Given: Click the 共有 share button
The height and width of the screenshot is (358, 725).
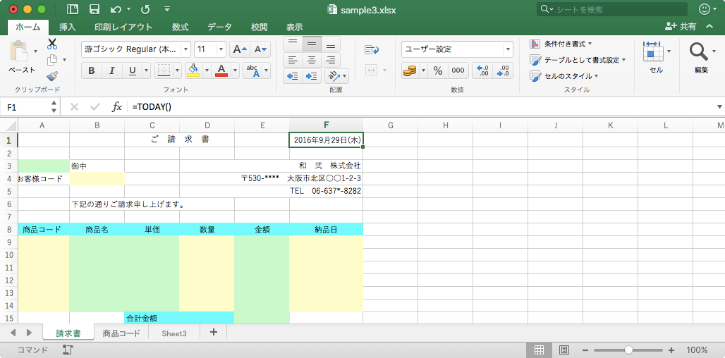Looking at the screenshot, I should 680,27.
